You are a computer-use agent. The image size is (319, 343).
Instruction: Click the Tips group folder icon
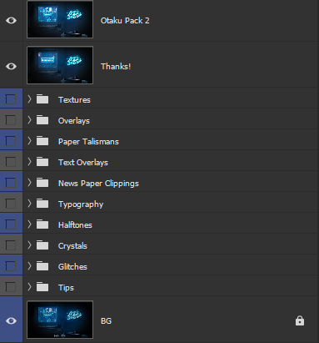coord(42,287)
